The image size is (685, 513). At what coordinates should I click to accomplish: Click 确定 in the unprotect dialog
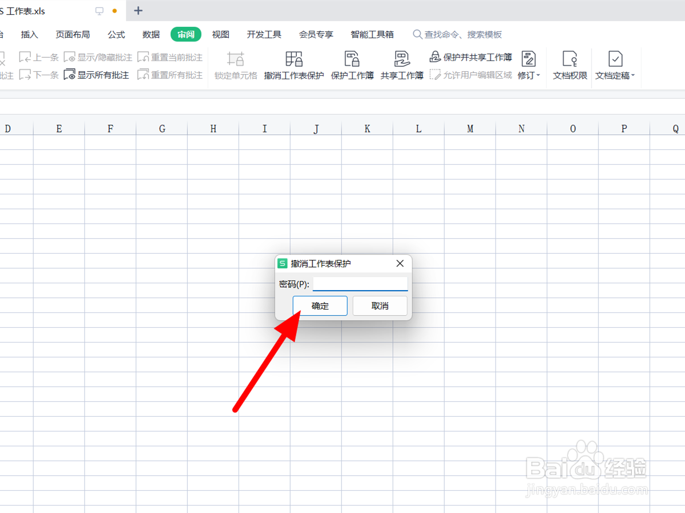pyautogui.click(x=320, y=306)
